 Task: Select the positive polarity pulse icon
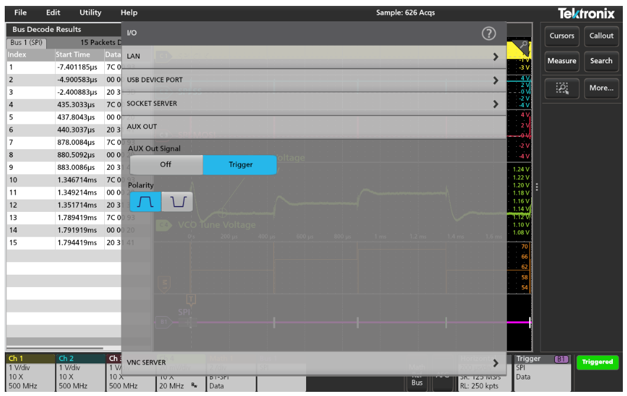click(x=145, y=202)
